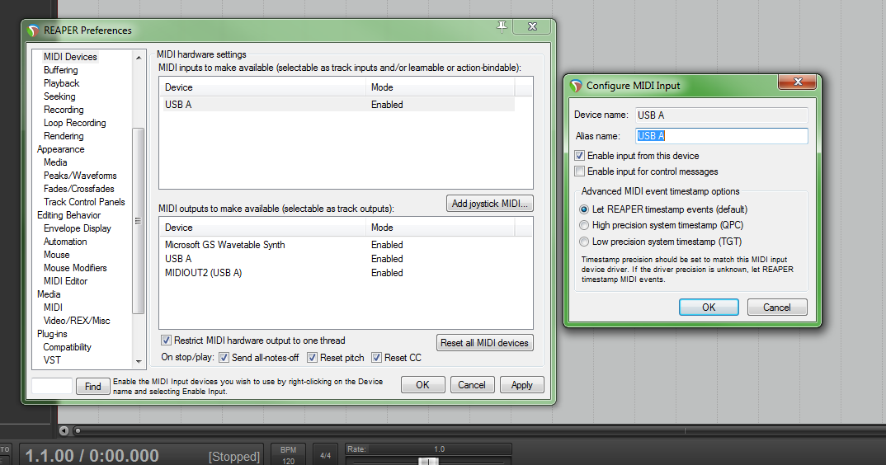
Task: Open VST preferences page
Action: click(52, 360)
